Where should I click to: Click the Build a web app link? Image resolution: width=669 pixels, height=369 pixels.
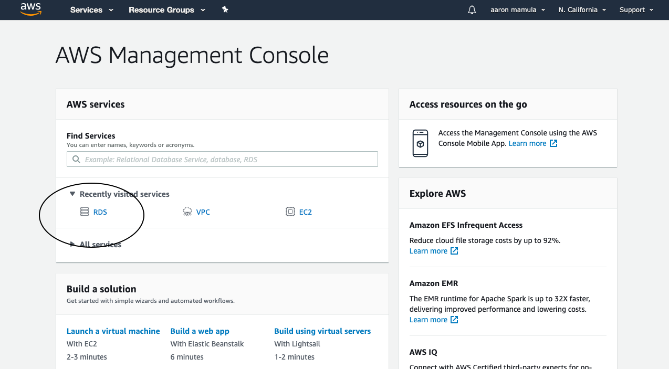click(200, 331)
